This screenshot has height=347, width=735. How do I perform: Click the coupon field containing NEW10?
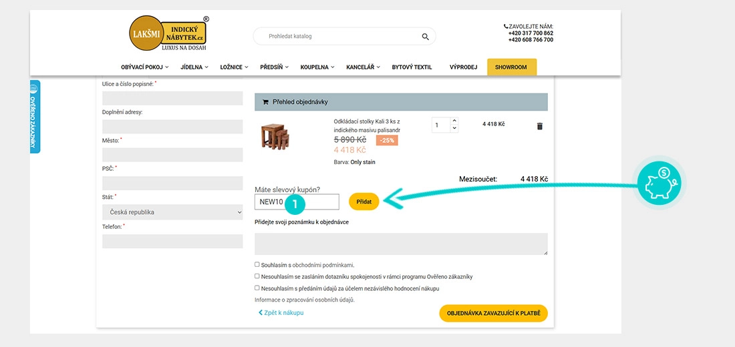tap(297, 202)
